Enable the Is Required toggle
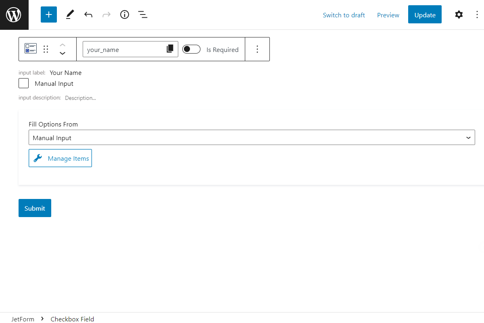 tap(191, 49)
